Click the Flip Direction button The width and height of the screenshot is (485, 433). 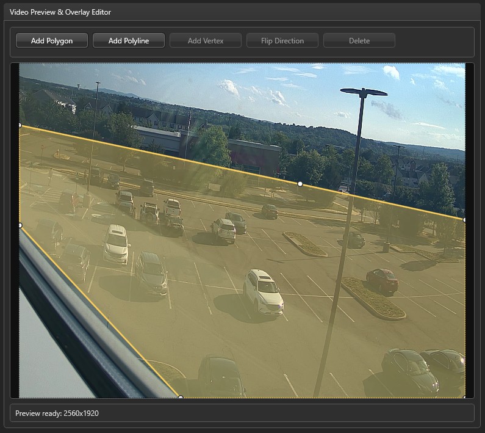click(x=282, y=40)
